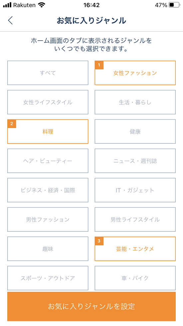Select the 趣味 genre tile

coord(48,249)
